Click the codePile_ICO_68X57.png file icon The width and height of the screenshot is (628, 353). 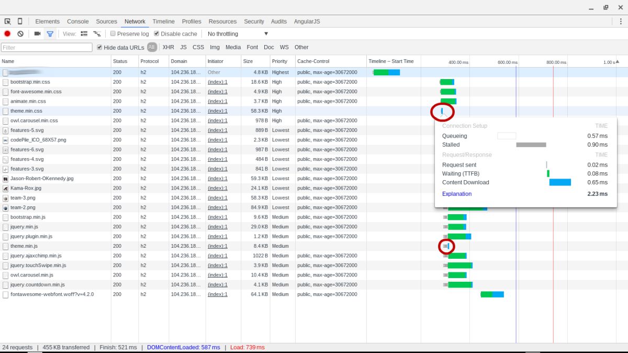pos(5,140)
